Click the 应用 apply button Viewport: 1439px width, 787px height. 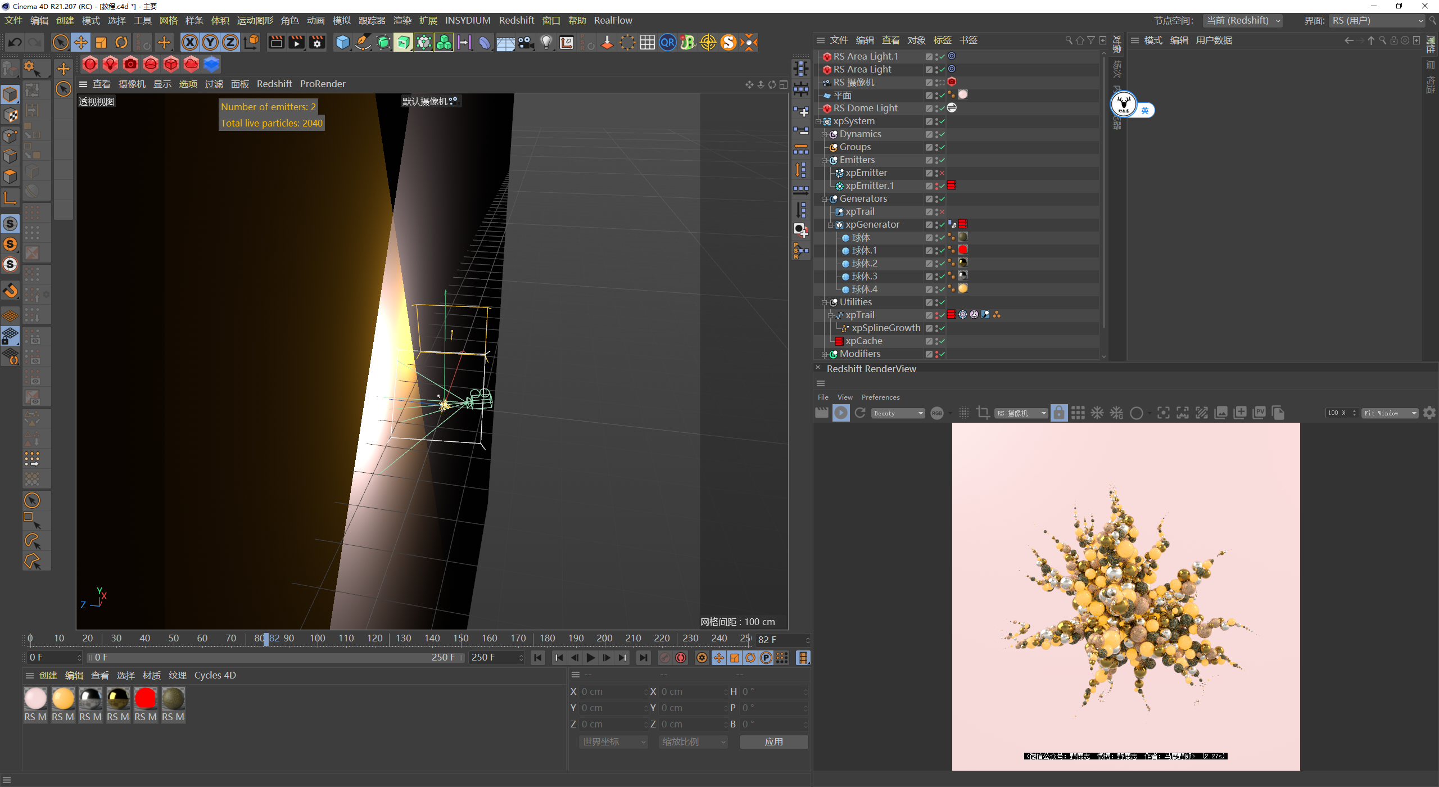(x=773, y=742)
